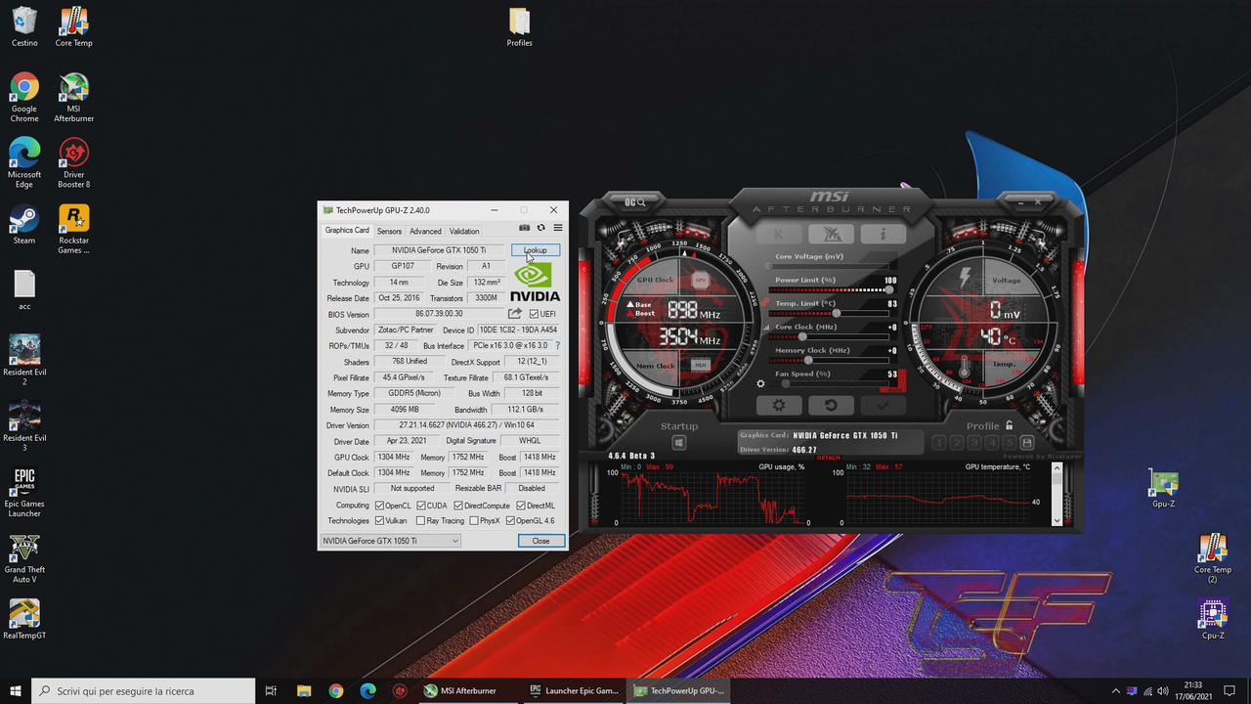This screenshot has height=704, width=1251.
Task: Click the Core Clock slider
Action: (x=830, y=337)
